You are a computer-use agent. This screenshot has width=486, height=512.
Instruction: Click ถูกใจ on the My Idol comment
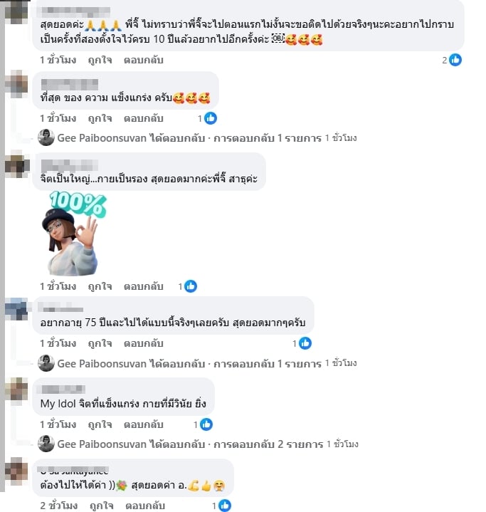[100, 424]
